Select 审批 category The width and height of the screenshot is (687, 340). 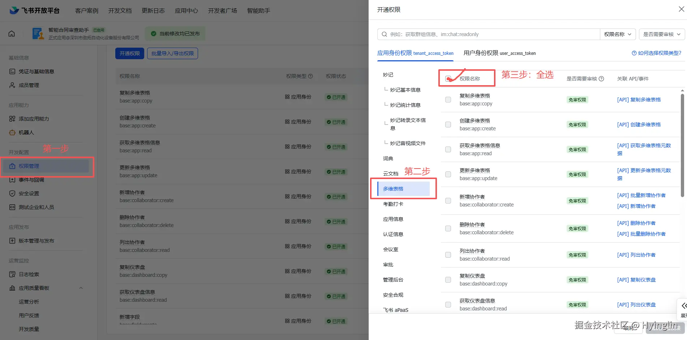pyautogui.click(x=388, y=265)
